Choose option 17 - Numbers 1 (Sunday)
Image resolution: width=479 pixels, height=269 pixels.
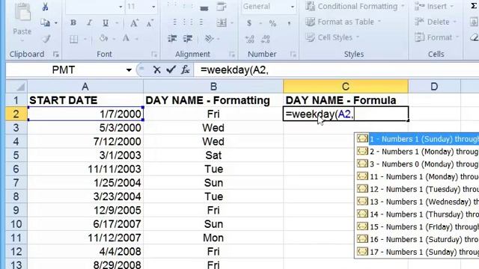click(x=418, y=252)
